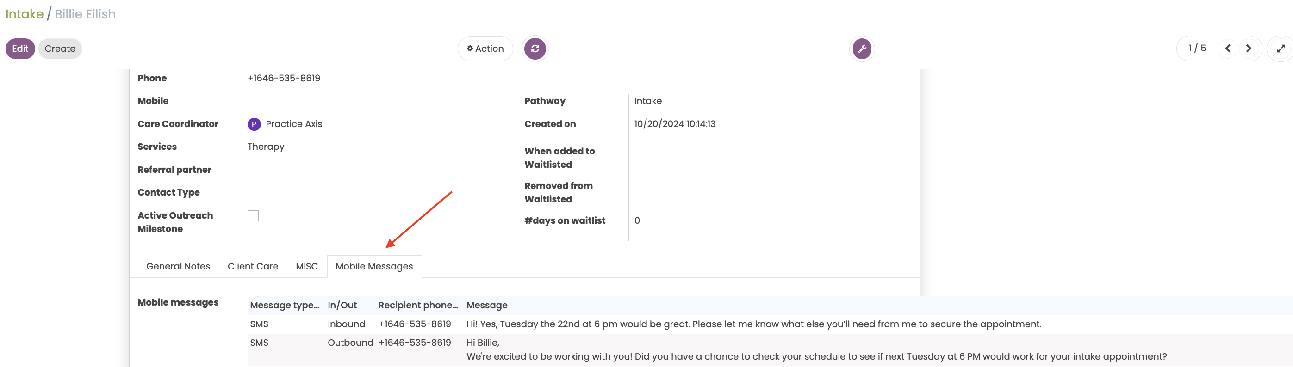Click the record pager 1 / 5
The height and width of the screenshot is (367, 1293).
pos(1197,48)
